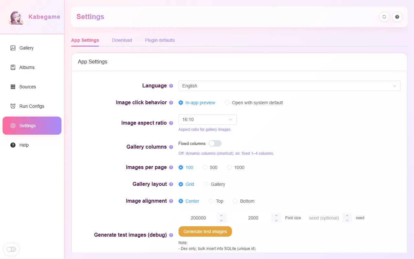Viewport: 414px width, 259px height.
Task: Click the seed (optional) input field
Action: (x=324, y=218)
